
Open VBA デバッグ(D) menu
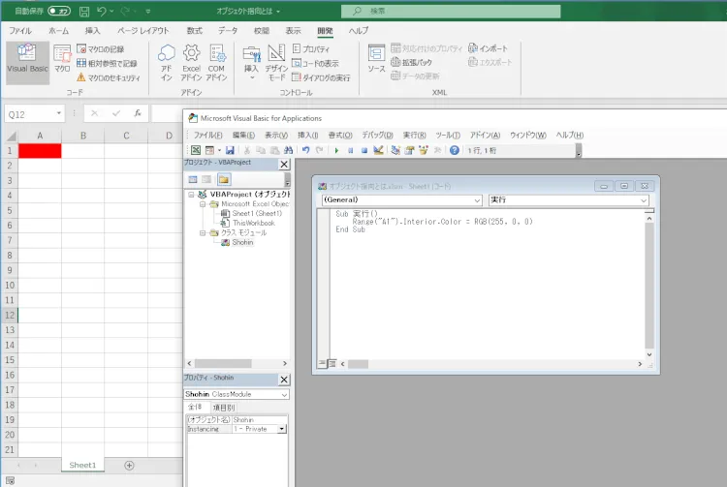click(x=377, y=136)
